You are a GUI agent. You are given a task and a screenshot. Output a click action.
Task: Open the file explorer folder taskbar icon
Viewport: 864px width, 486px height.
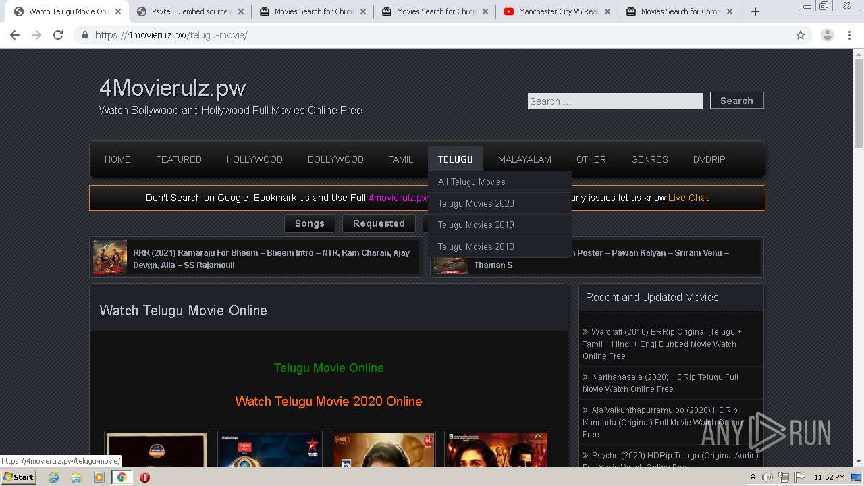click(x=76, y=477)
